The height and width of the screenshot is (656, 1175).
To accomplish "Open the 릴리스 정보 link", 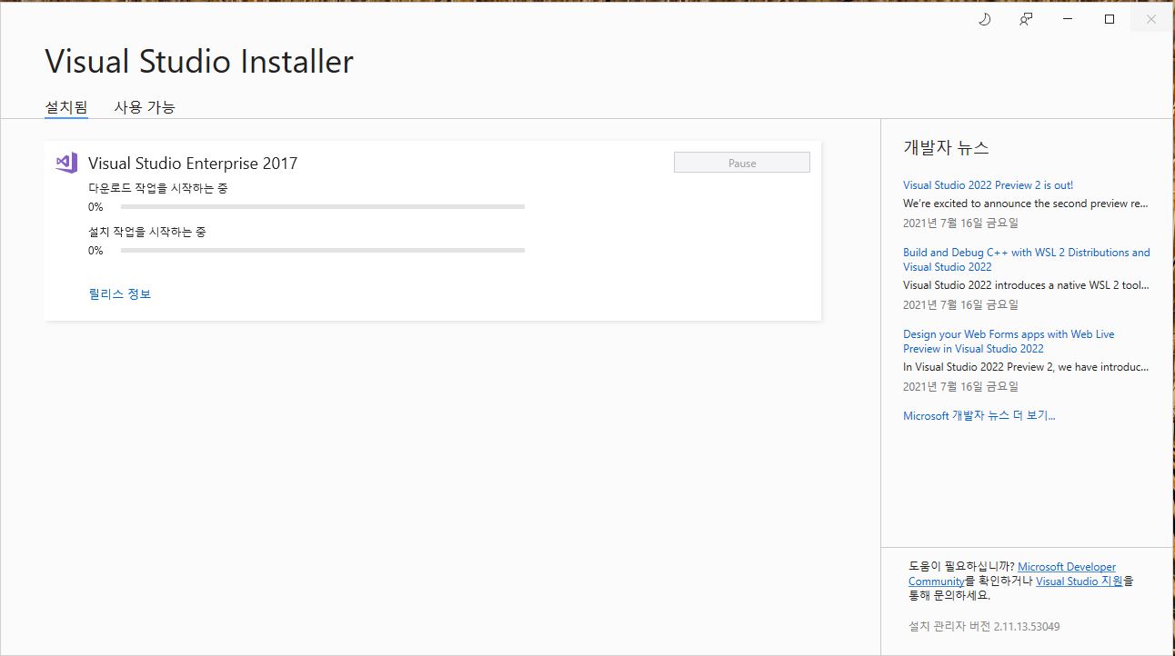I will coord(120,293).
